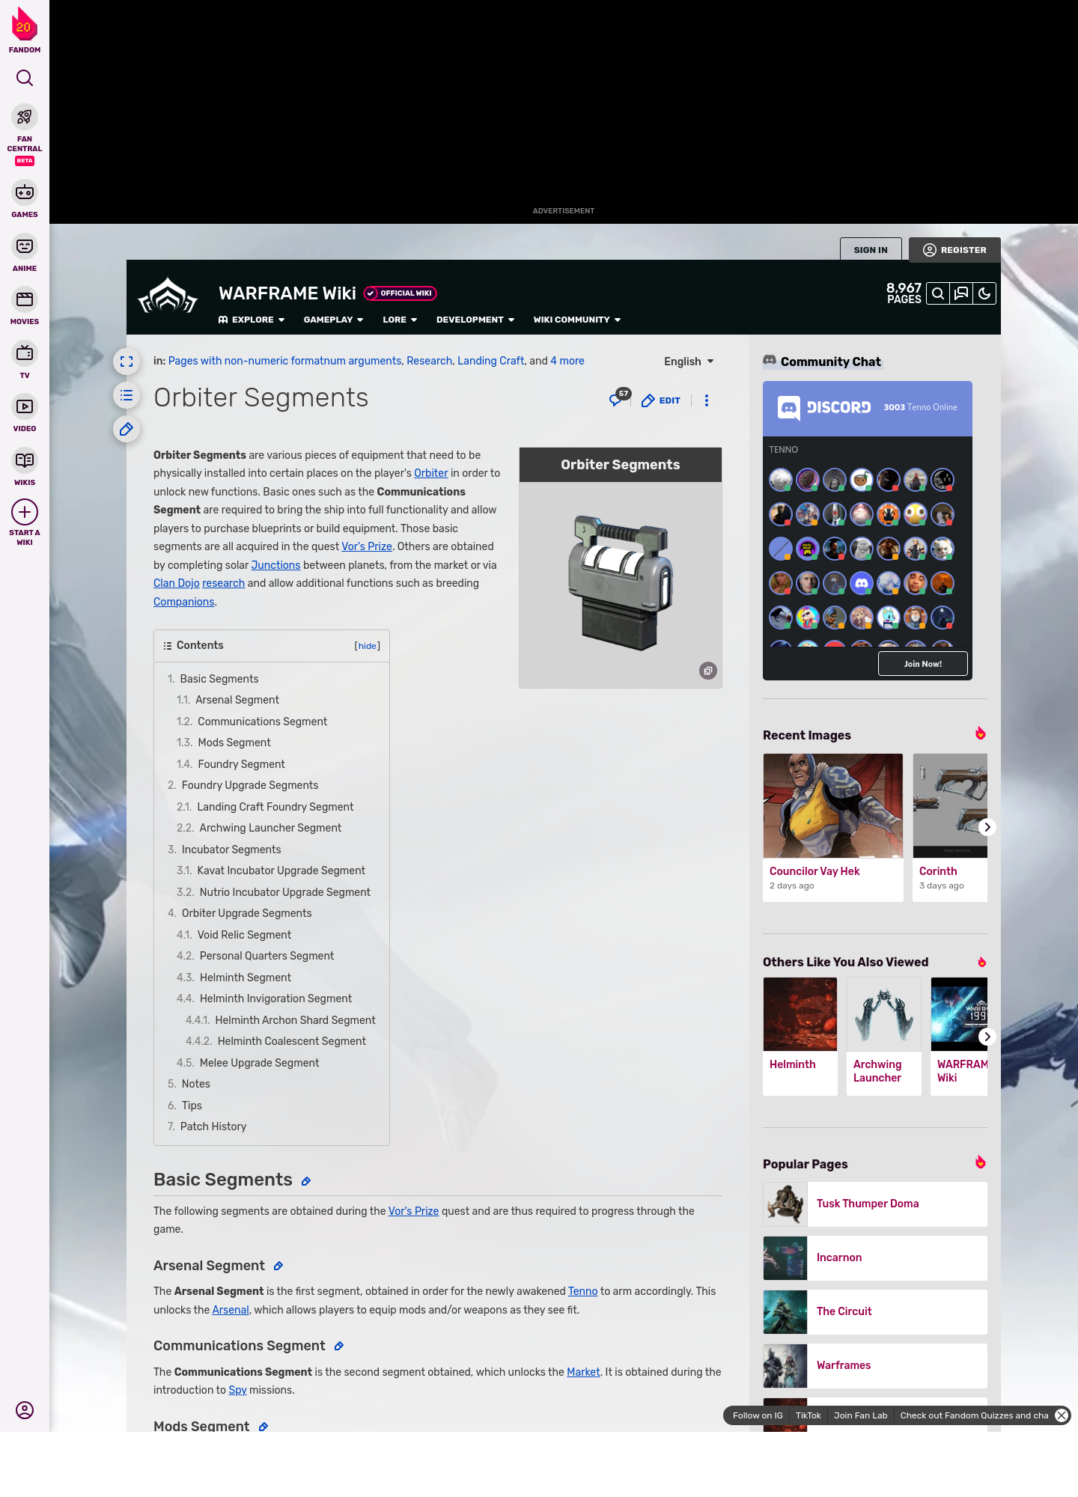This screenshot has width=1078, height=1497.
Task: Open the Incarnon popular page
Action: 875,1257
